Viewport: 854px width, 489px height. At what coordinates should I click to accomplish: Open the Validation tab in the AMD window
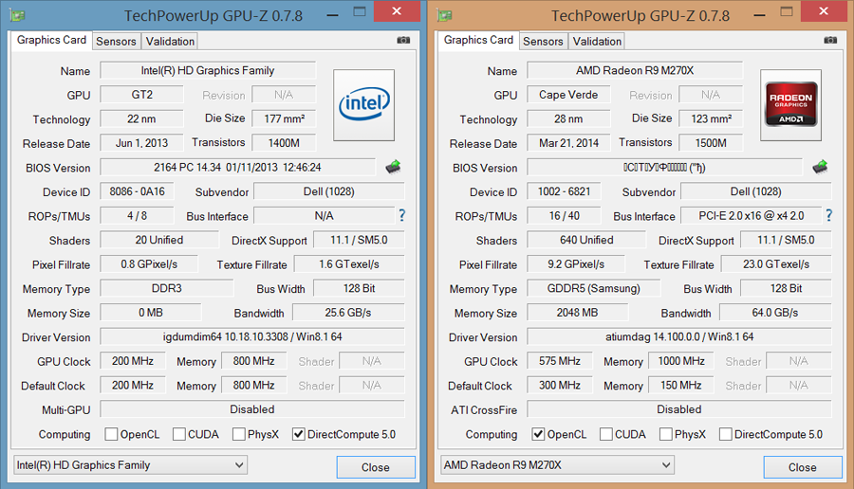click(598, 42)
